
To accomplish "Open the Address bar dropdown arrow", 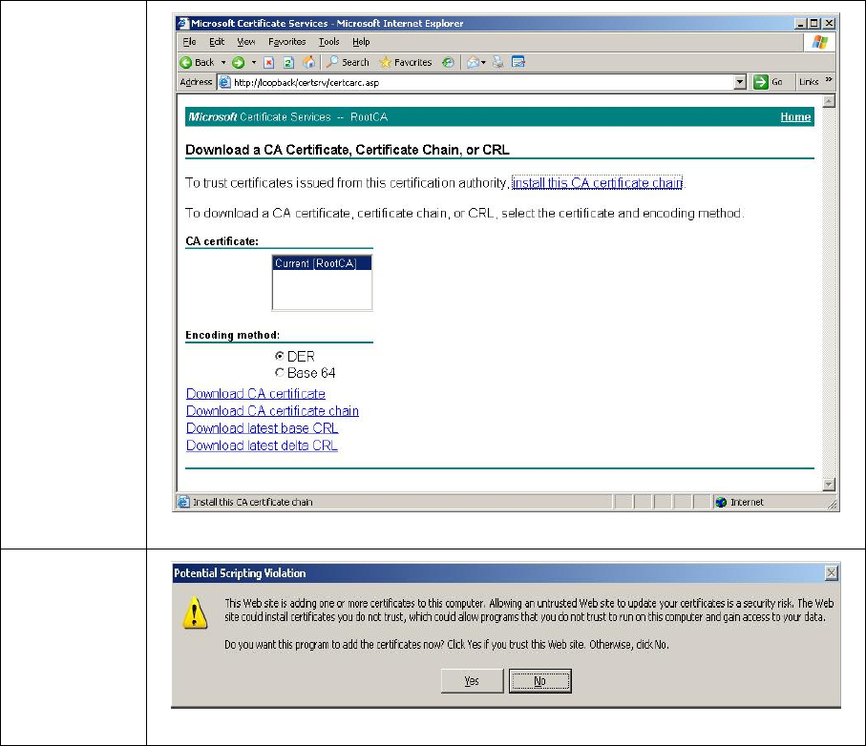I will click(x=740, y=82).
